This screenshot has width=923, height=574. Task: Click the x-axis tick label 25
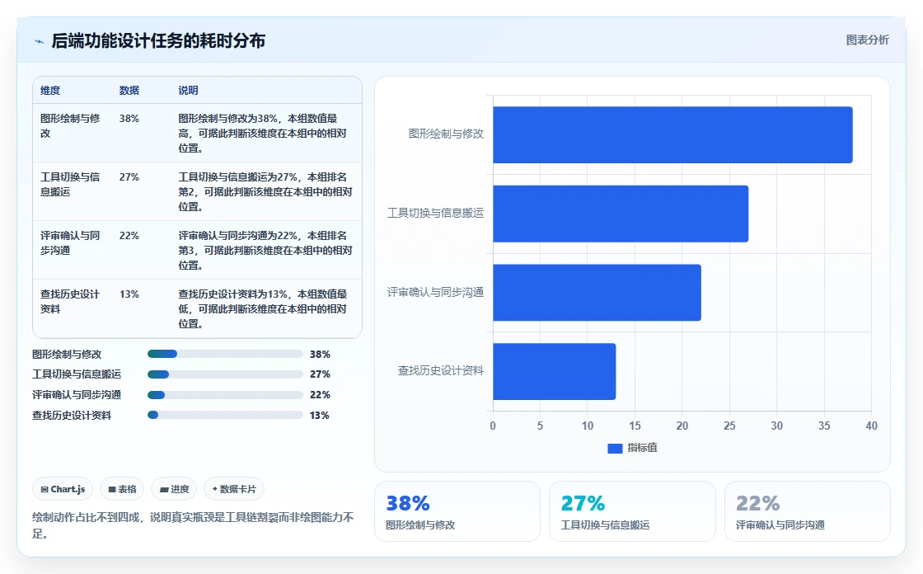[x=729, y=426]
